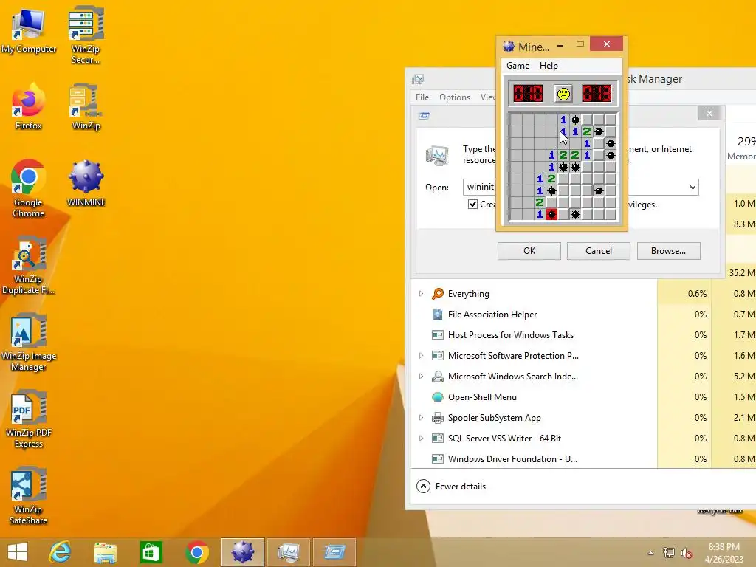Click the Microsoft Windows Search Inde... icon
The image size is (756, 567).
coord(437,377)
